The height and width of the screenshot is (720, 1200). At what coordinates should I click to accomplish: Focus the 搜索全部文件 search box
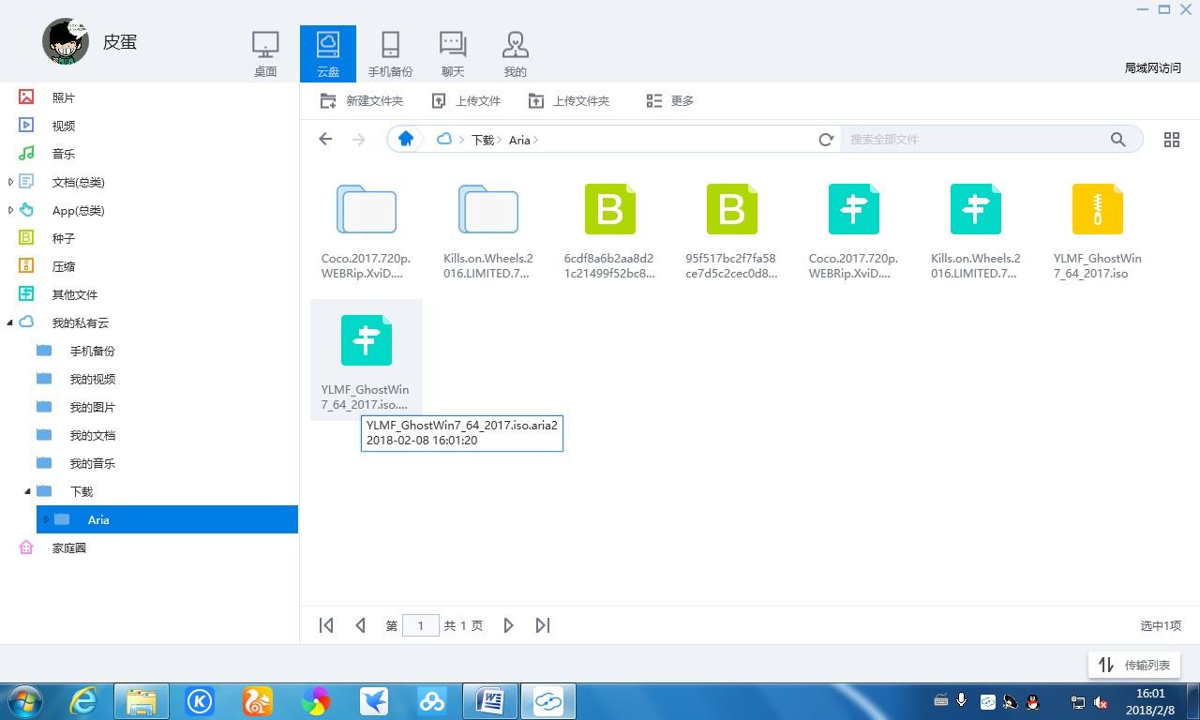tap(975, 139)
